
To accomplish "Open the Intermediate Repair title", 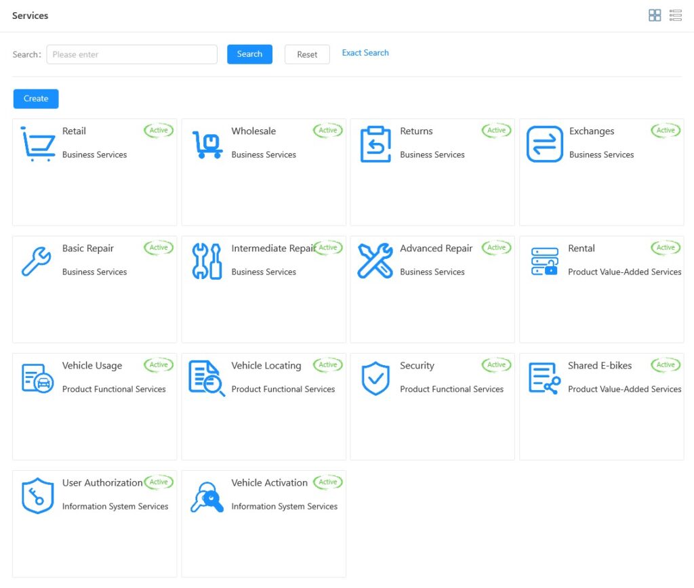I will (x=272, y=249).
